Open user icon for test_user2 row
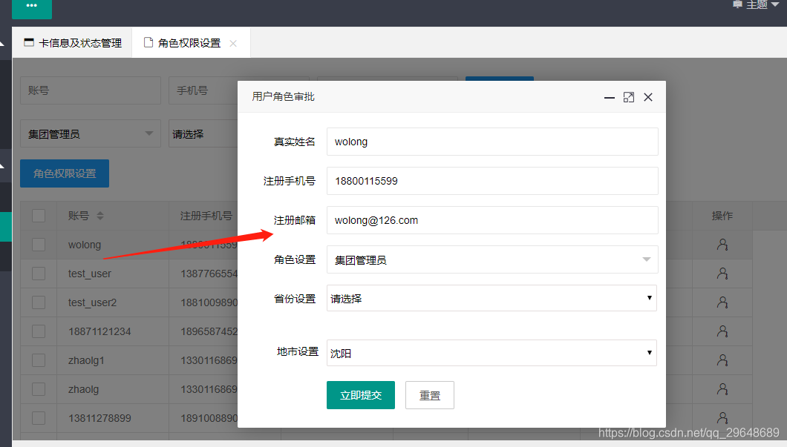 pyautogui.click(x=722, y=302)
